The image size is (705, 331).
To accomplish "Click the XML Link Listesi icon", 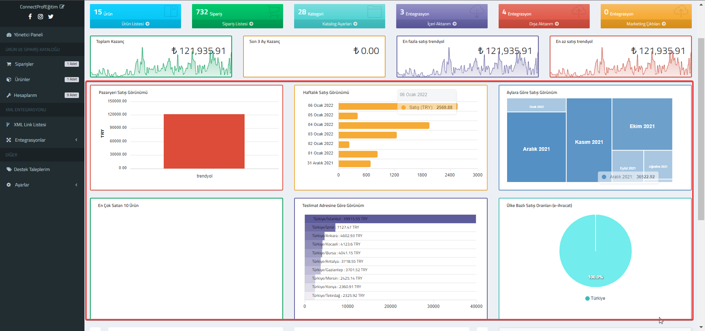I will tap(8, 125).
